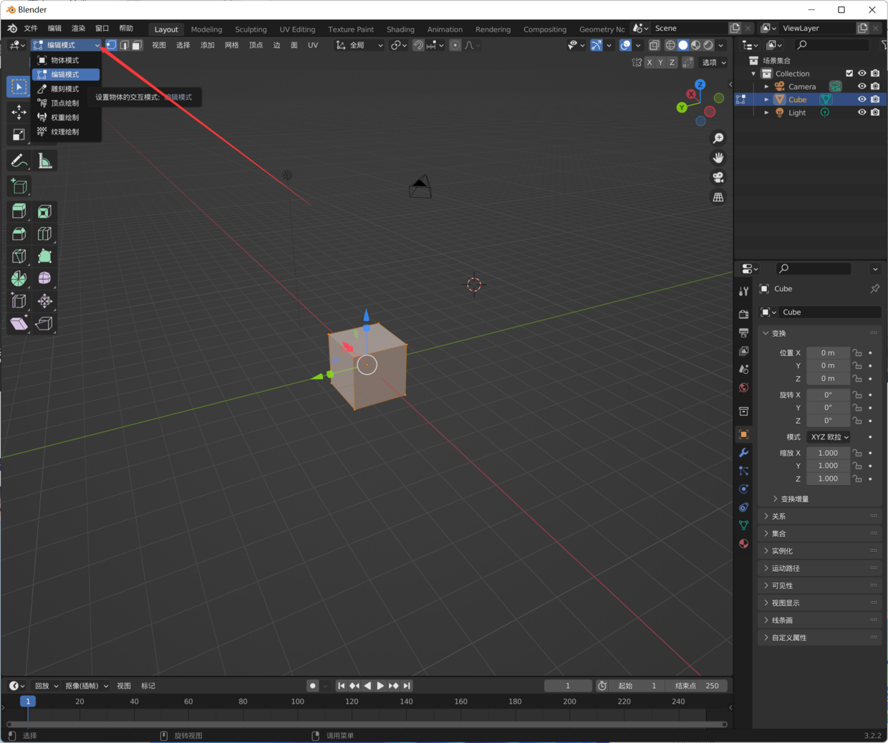Select the Inset Faces tool
Screen dimensions: 888x743
pyautogui.click(x=44, y=211)
